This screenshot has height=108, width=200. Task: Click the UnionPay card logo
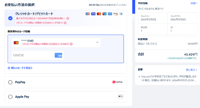104,14
